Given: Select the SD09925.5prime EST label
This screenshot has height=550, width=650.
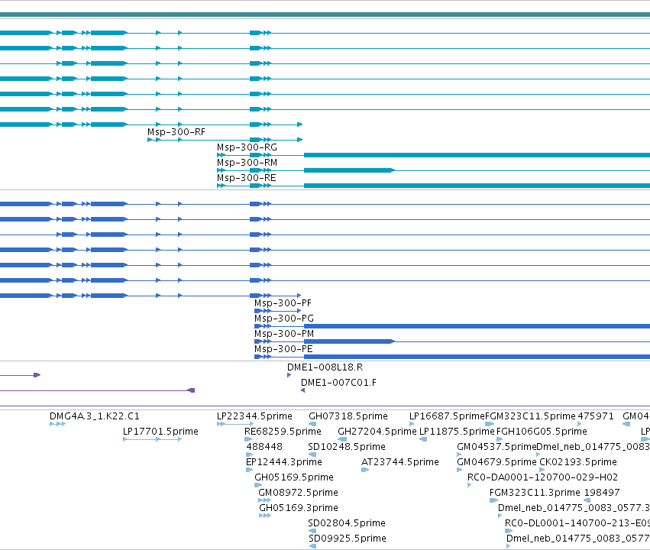Looking at the screenshot, I should click(347, 539).
